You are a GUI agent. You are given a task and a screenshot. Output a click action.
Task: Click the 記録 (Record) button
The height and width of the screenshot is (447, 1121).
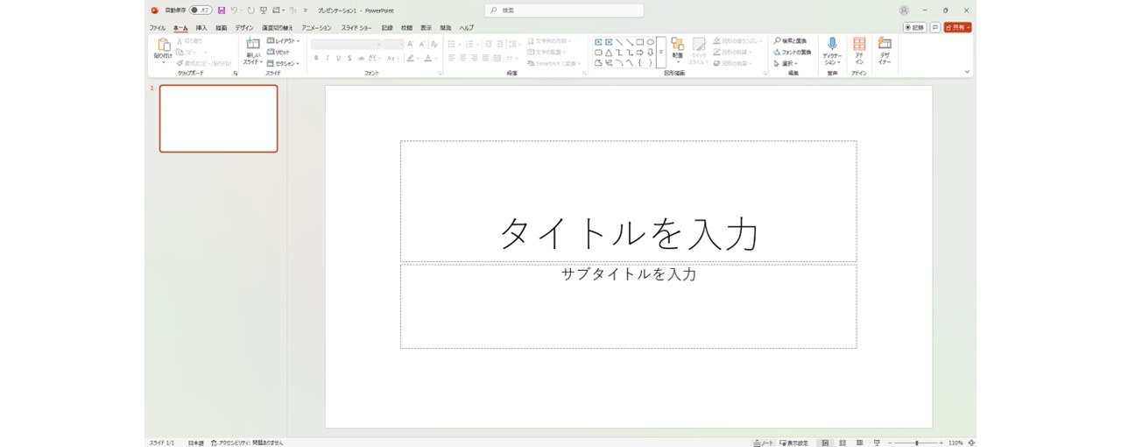[x=914, y=27]
